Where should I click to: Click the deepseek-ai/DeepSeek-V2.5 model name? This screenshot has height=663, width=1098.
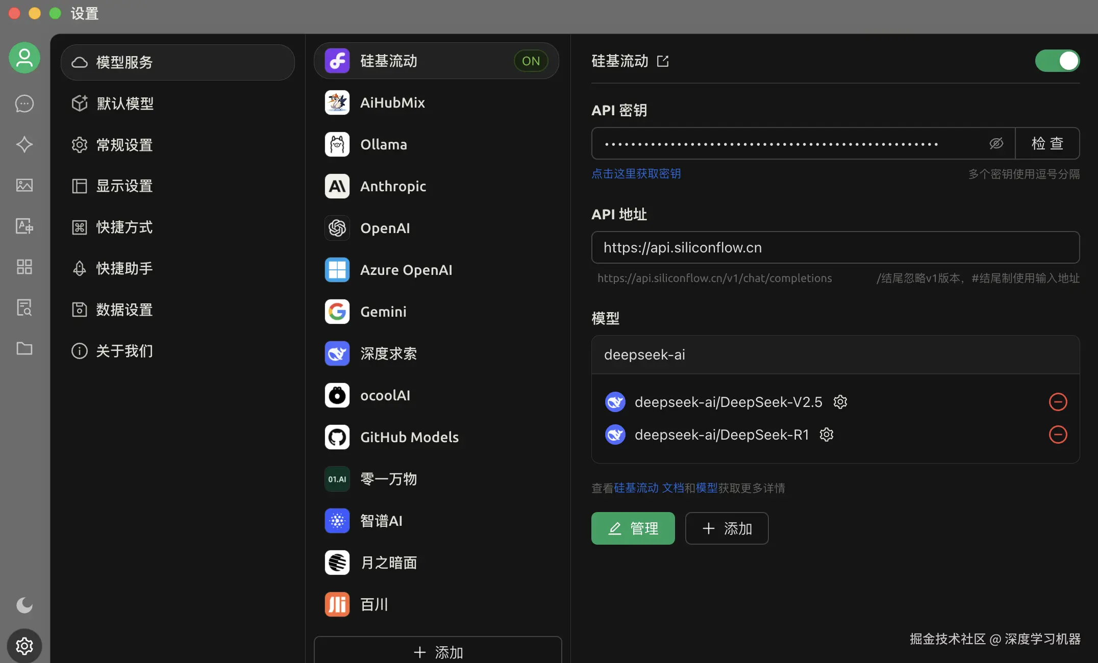click(x=729, y=402)
